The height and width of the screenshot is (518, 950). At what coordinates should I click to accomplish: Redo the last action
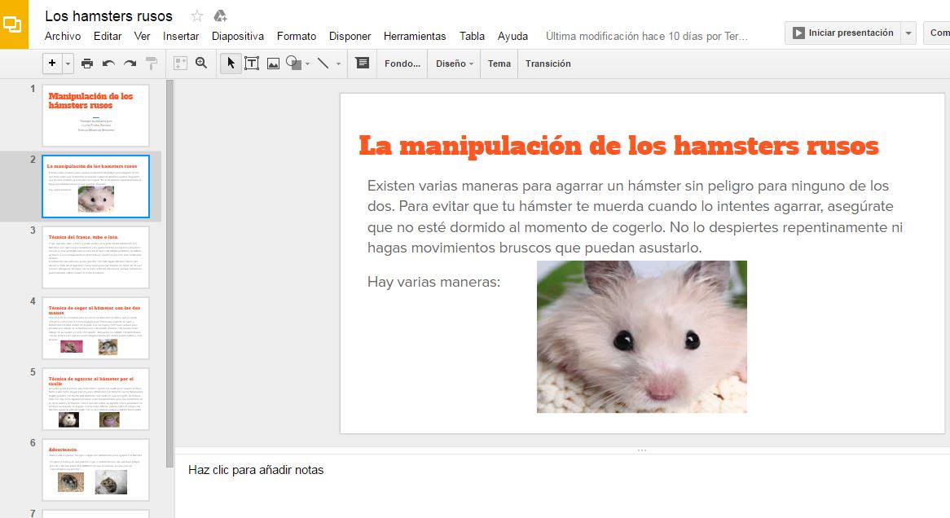[130, 63]
